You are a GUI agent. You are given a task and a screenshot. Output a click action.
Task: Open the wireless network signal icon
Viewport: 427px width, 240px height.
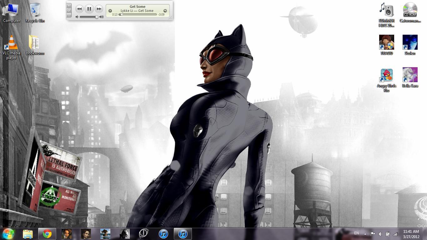pos(395,234)
